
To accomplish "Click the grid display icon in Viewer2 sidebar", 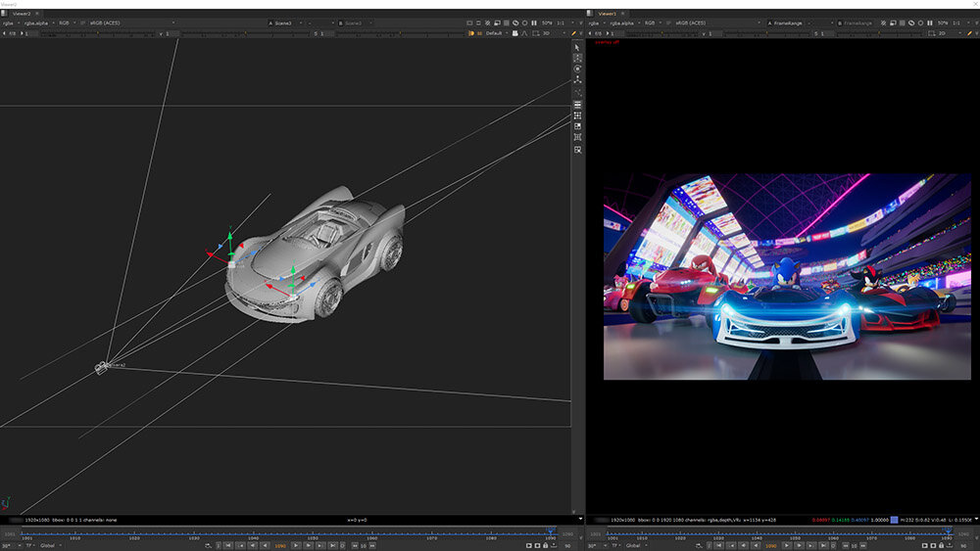I will click(x=577, y=115).
